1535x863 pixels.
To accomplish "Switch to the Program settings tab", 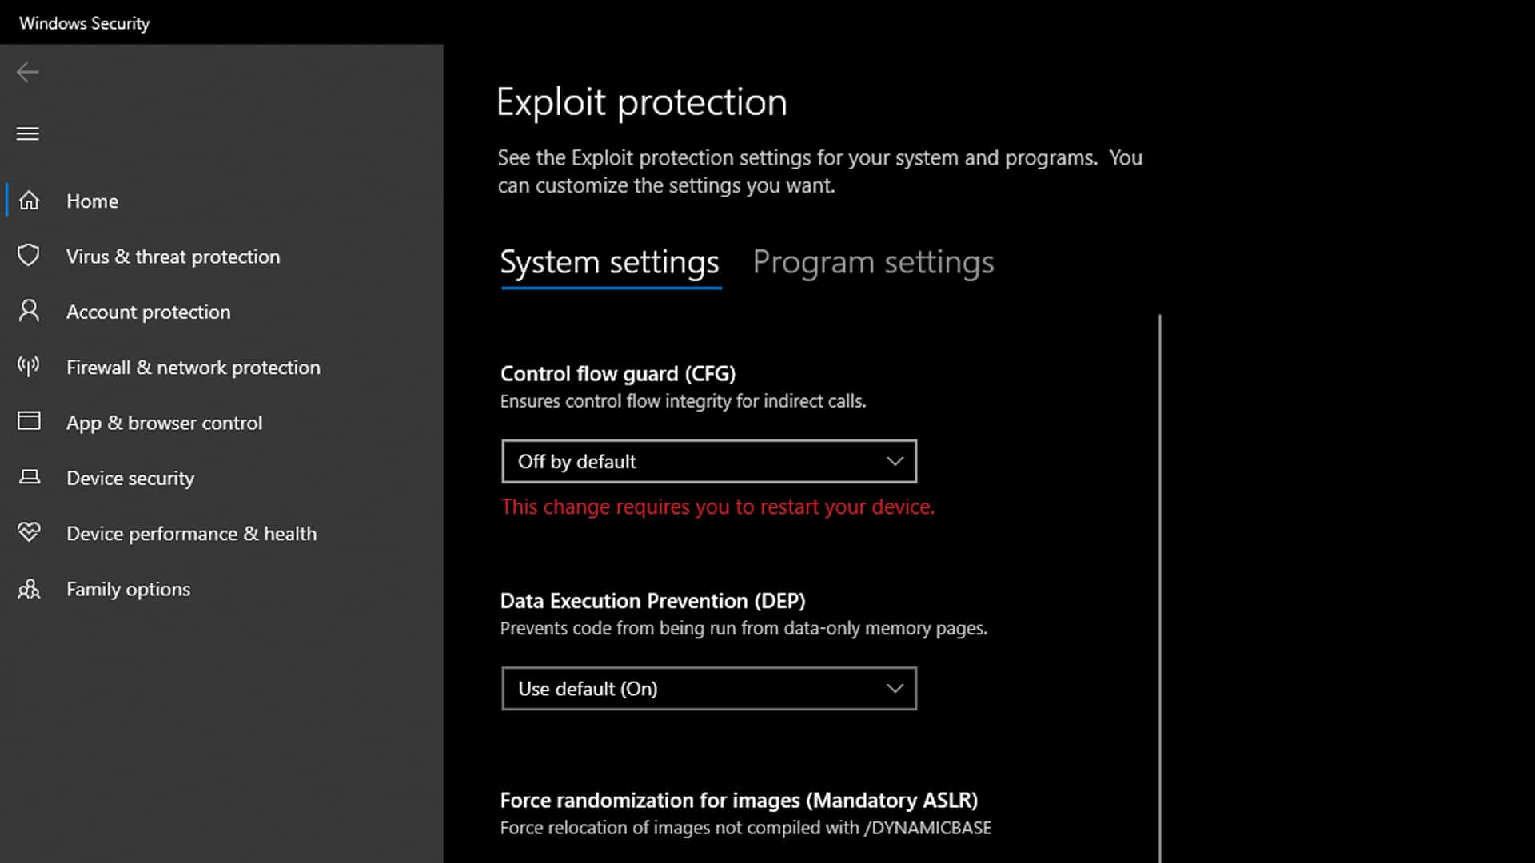I will click(x=873, y=263).
